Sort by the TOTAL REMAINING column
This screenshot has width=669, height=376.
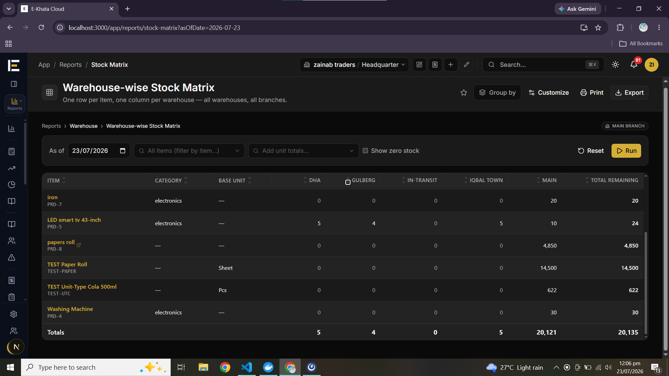point(612,180)
